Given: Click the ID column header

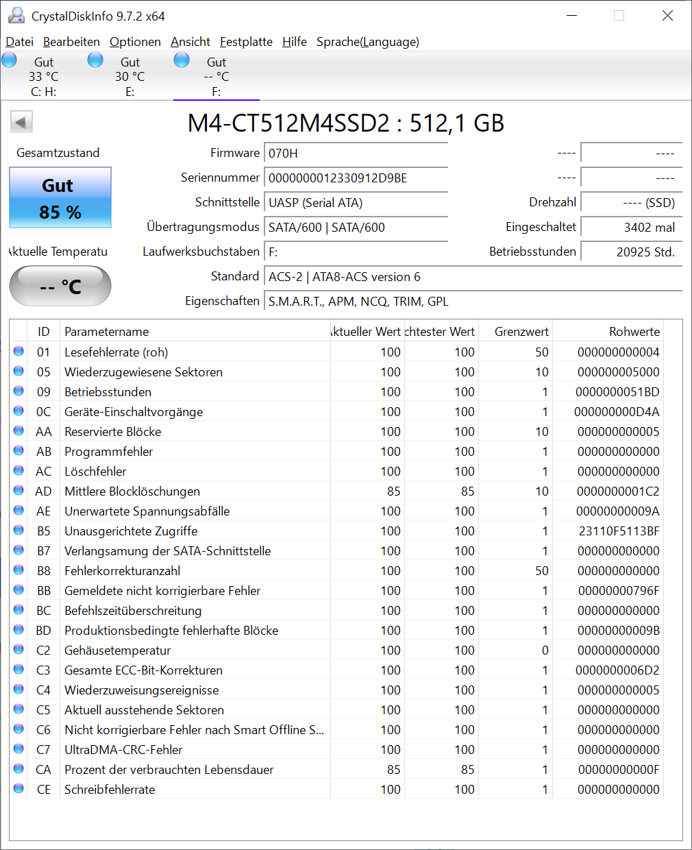Looking at the screenshot, I should (x=44, y=331).
